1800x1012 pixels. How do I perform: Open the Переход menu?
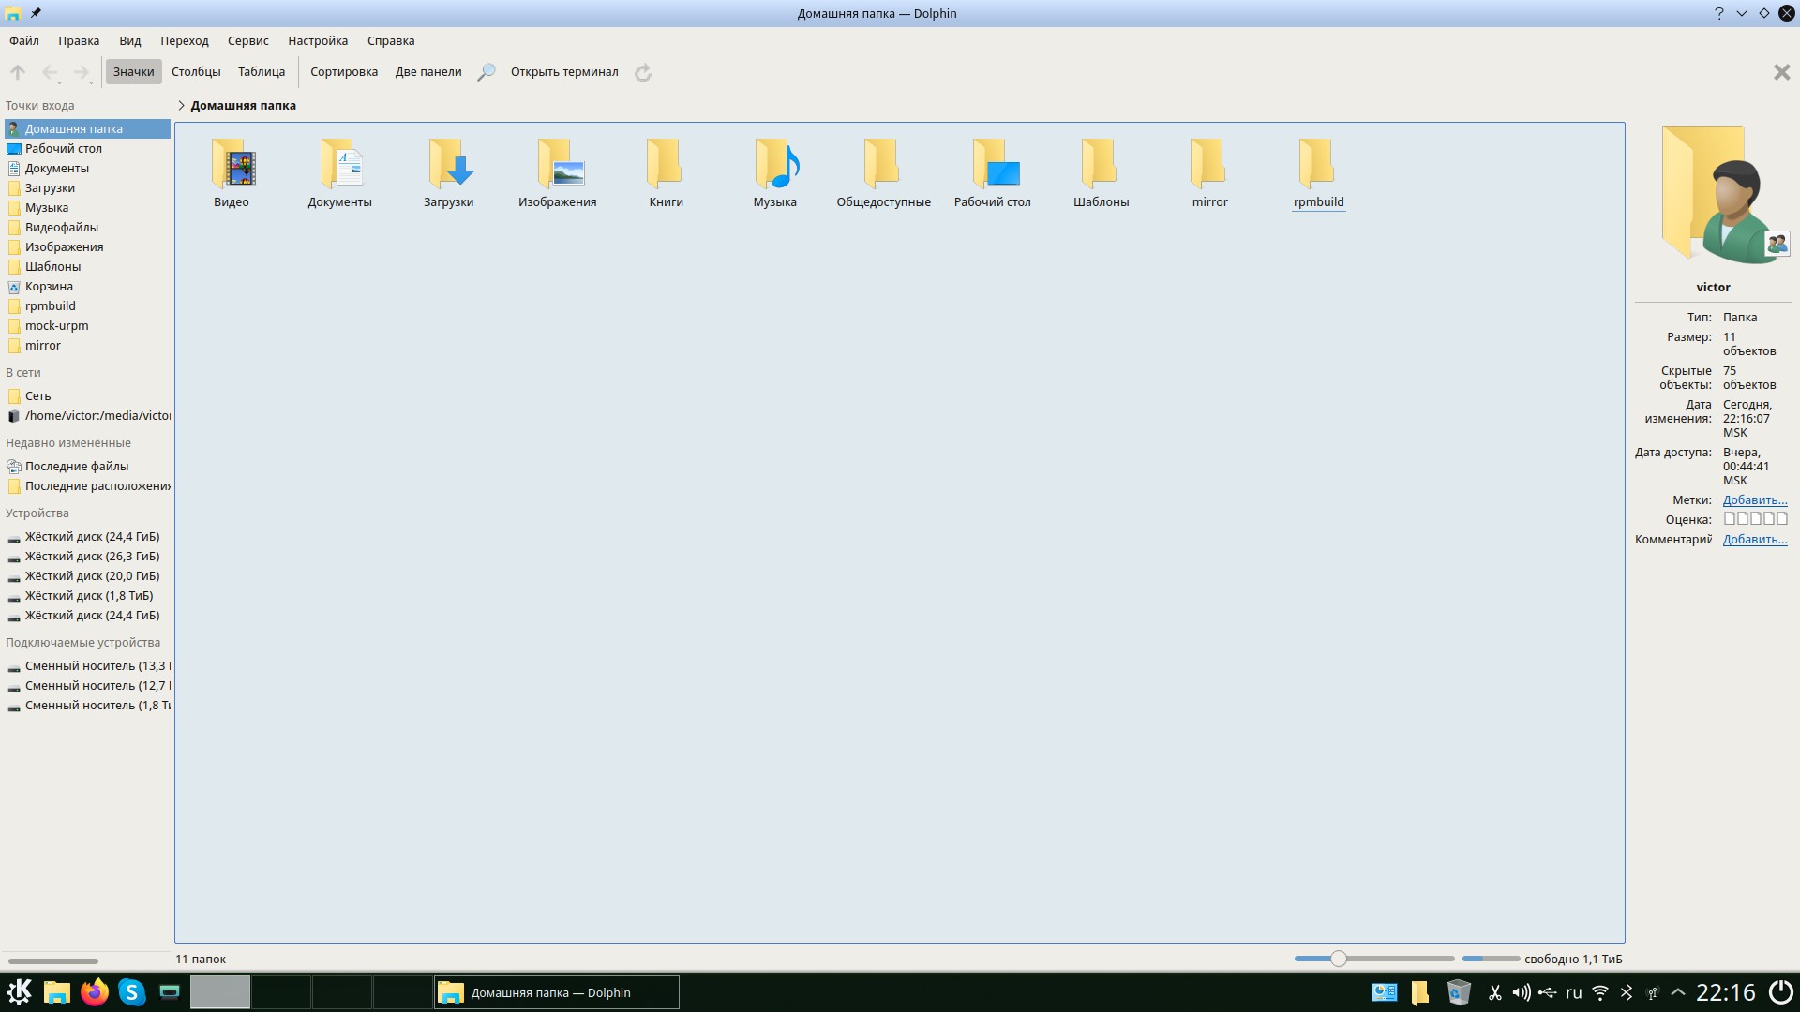(184, 41)
